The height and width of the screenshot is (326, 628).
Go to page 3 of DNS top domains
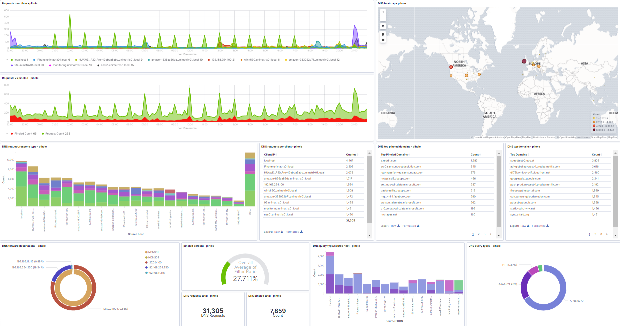(x=601, y=234)
